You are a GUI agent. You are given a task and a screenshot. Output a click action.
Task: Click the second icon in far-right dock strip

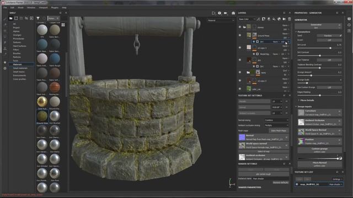tap(349, 25)
